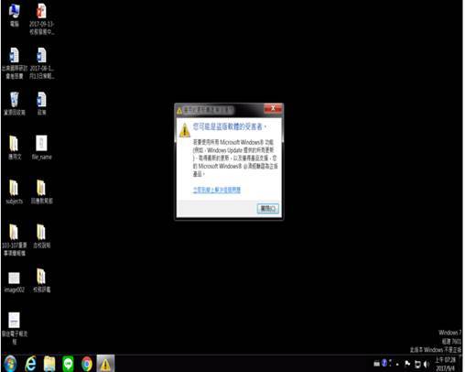The image size is (465, 372).
Task: Select the folder right of subjects folder
Action: coord(41,191)
